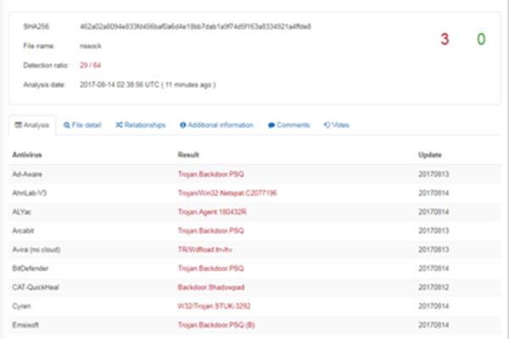Click Cyren's update date 20170814
Viewport: 509px width, 339px height.
pyautogui.click(x=433, y=306)
